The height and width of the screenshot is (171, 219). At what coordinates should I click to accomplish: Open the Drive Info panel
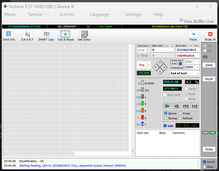9,36
